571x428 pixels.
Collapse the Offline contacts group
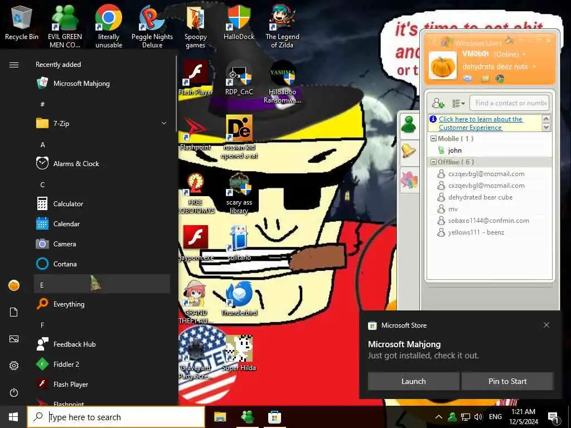[433, 162]
